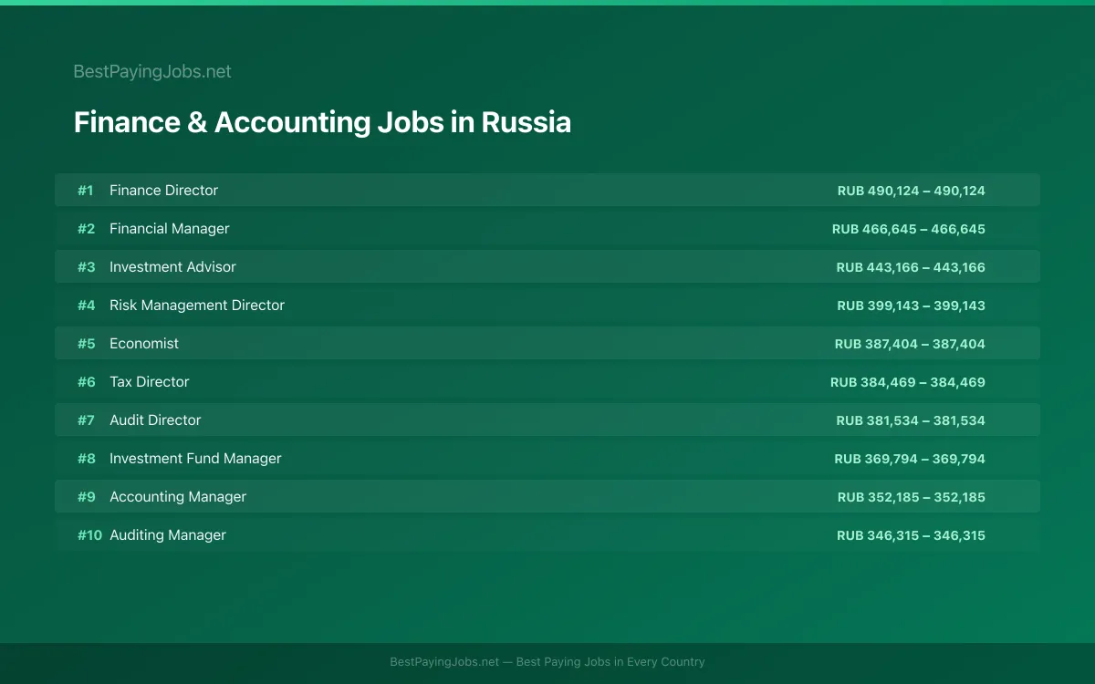Viewport: 1095px width, 684px height.
Task: Select the Investment Fund Manager title
Action: 195,459
